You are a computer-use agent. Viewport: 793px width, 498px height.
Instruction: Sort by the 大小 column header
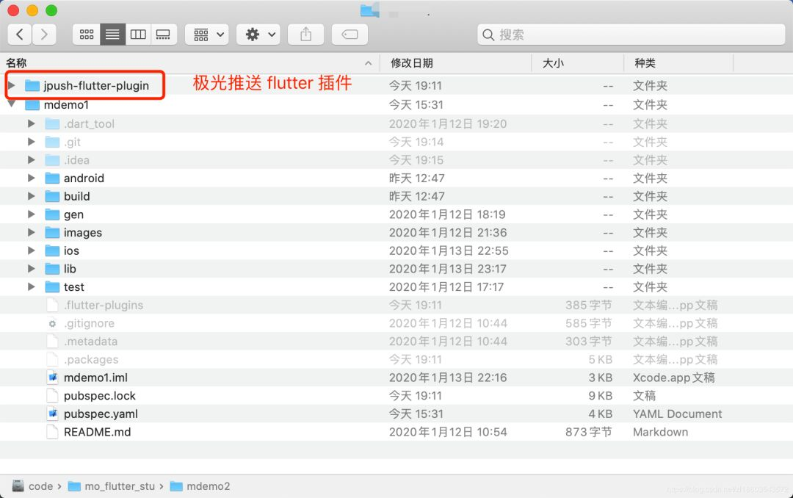click(553, 62)
